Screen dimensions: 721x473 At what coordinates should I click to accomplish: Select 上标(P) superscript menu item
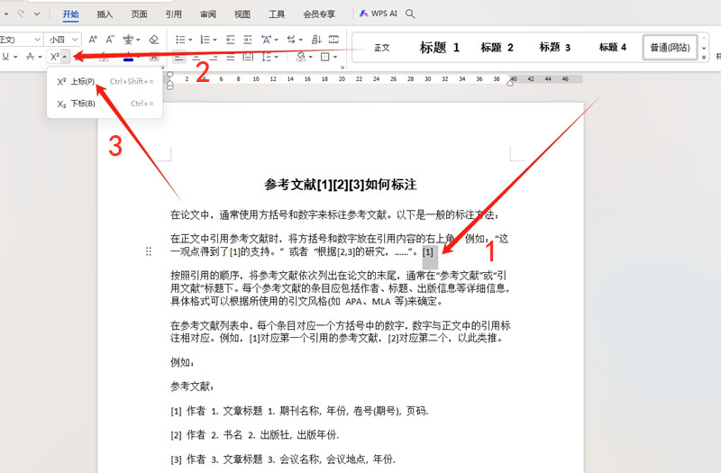click(105, 81)
